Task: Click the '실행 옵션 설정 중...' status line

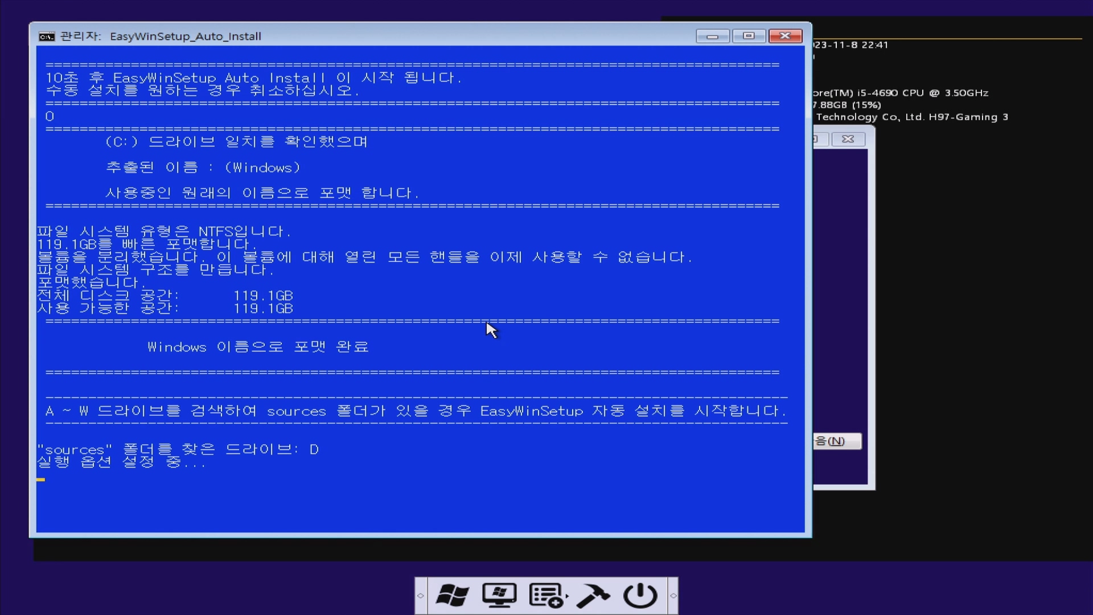Action: 121,462
